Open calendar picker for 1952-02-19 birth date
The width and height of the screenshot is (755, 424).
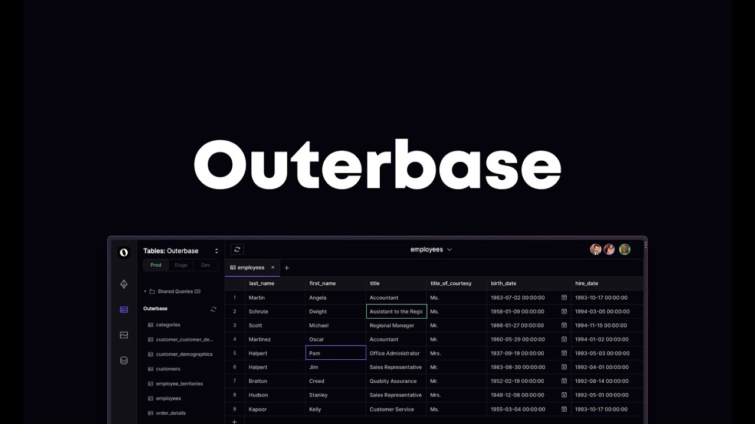(x=564, y=381)
